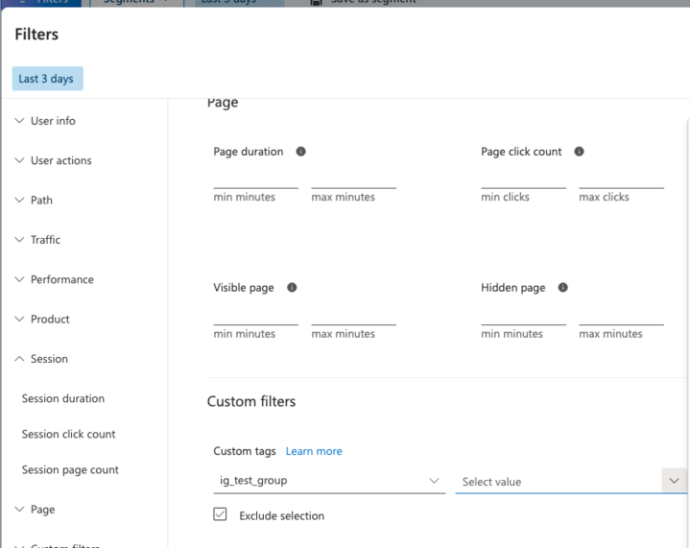Click info icon beside Hidden page

[563, 288]
